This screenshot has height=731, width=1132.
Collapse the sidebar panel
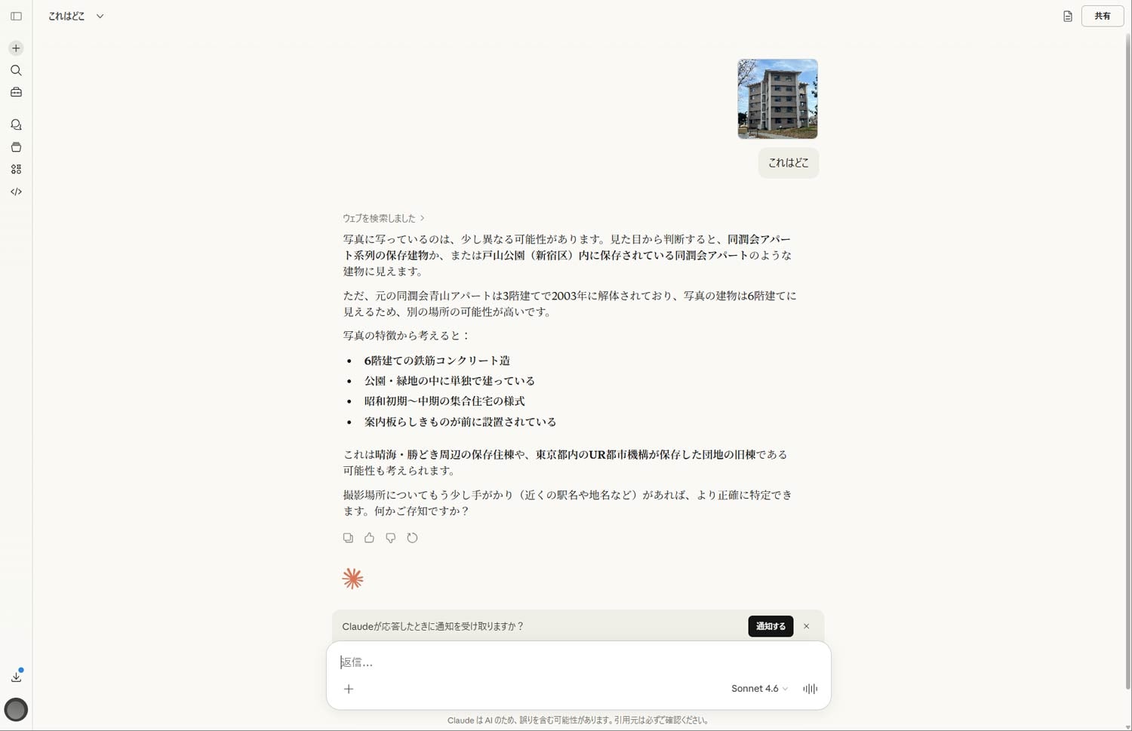click(16, 16)
